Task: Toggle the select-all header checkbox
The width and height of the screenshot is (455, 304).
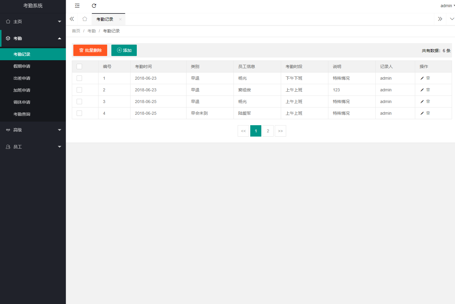Action: [79, 66]
